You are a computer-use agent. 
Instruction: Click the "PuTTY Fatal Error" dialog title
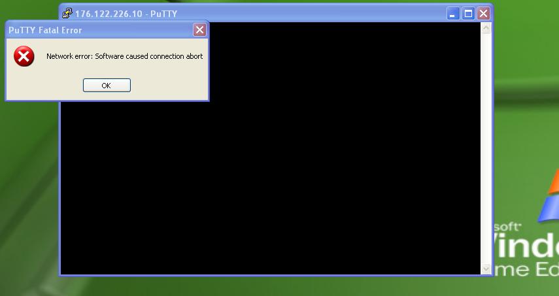click(x=45, y=30)
